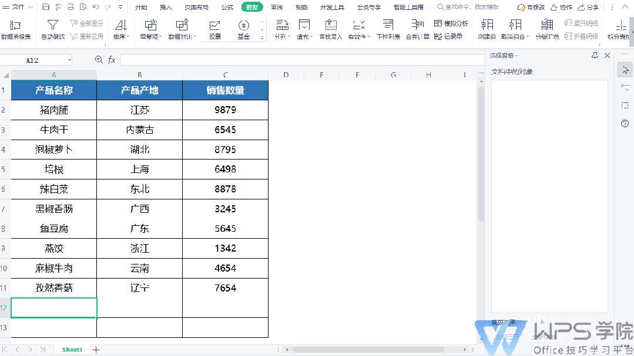Insert a 下拉列表 dropdown list
Screen dimensions: 634x356
pyautogui.click(x=388, y=30)
